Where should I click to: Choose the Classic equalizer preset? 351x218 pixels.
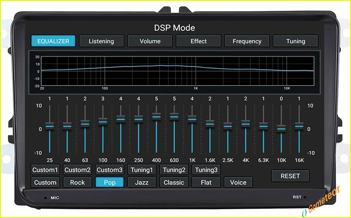174,182
